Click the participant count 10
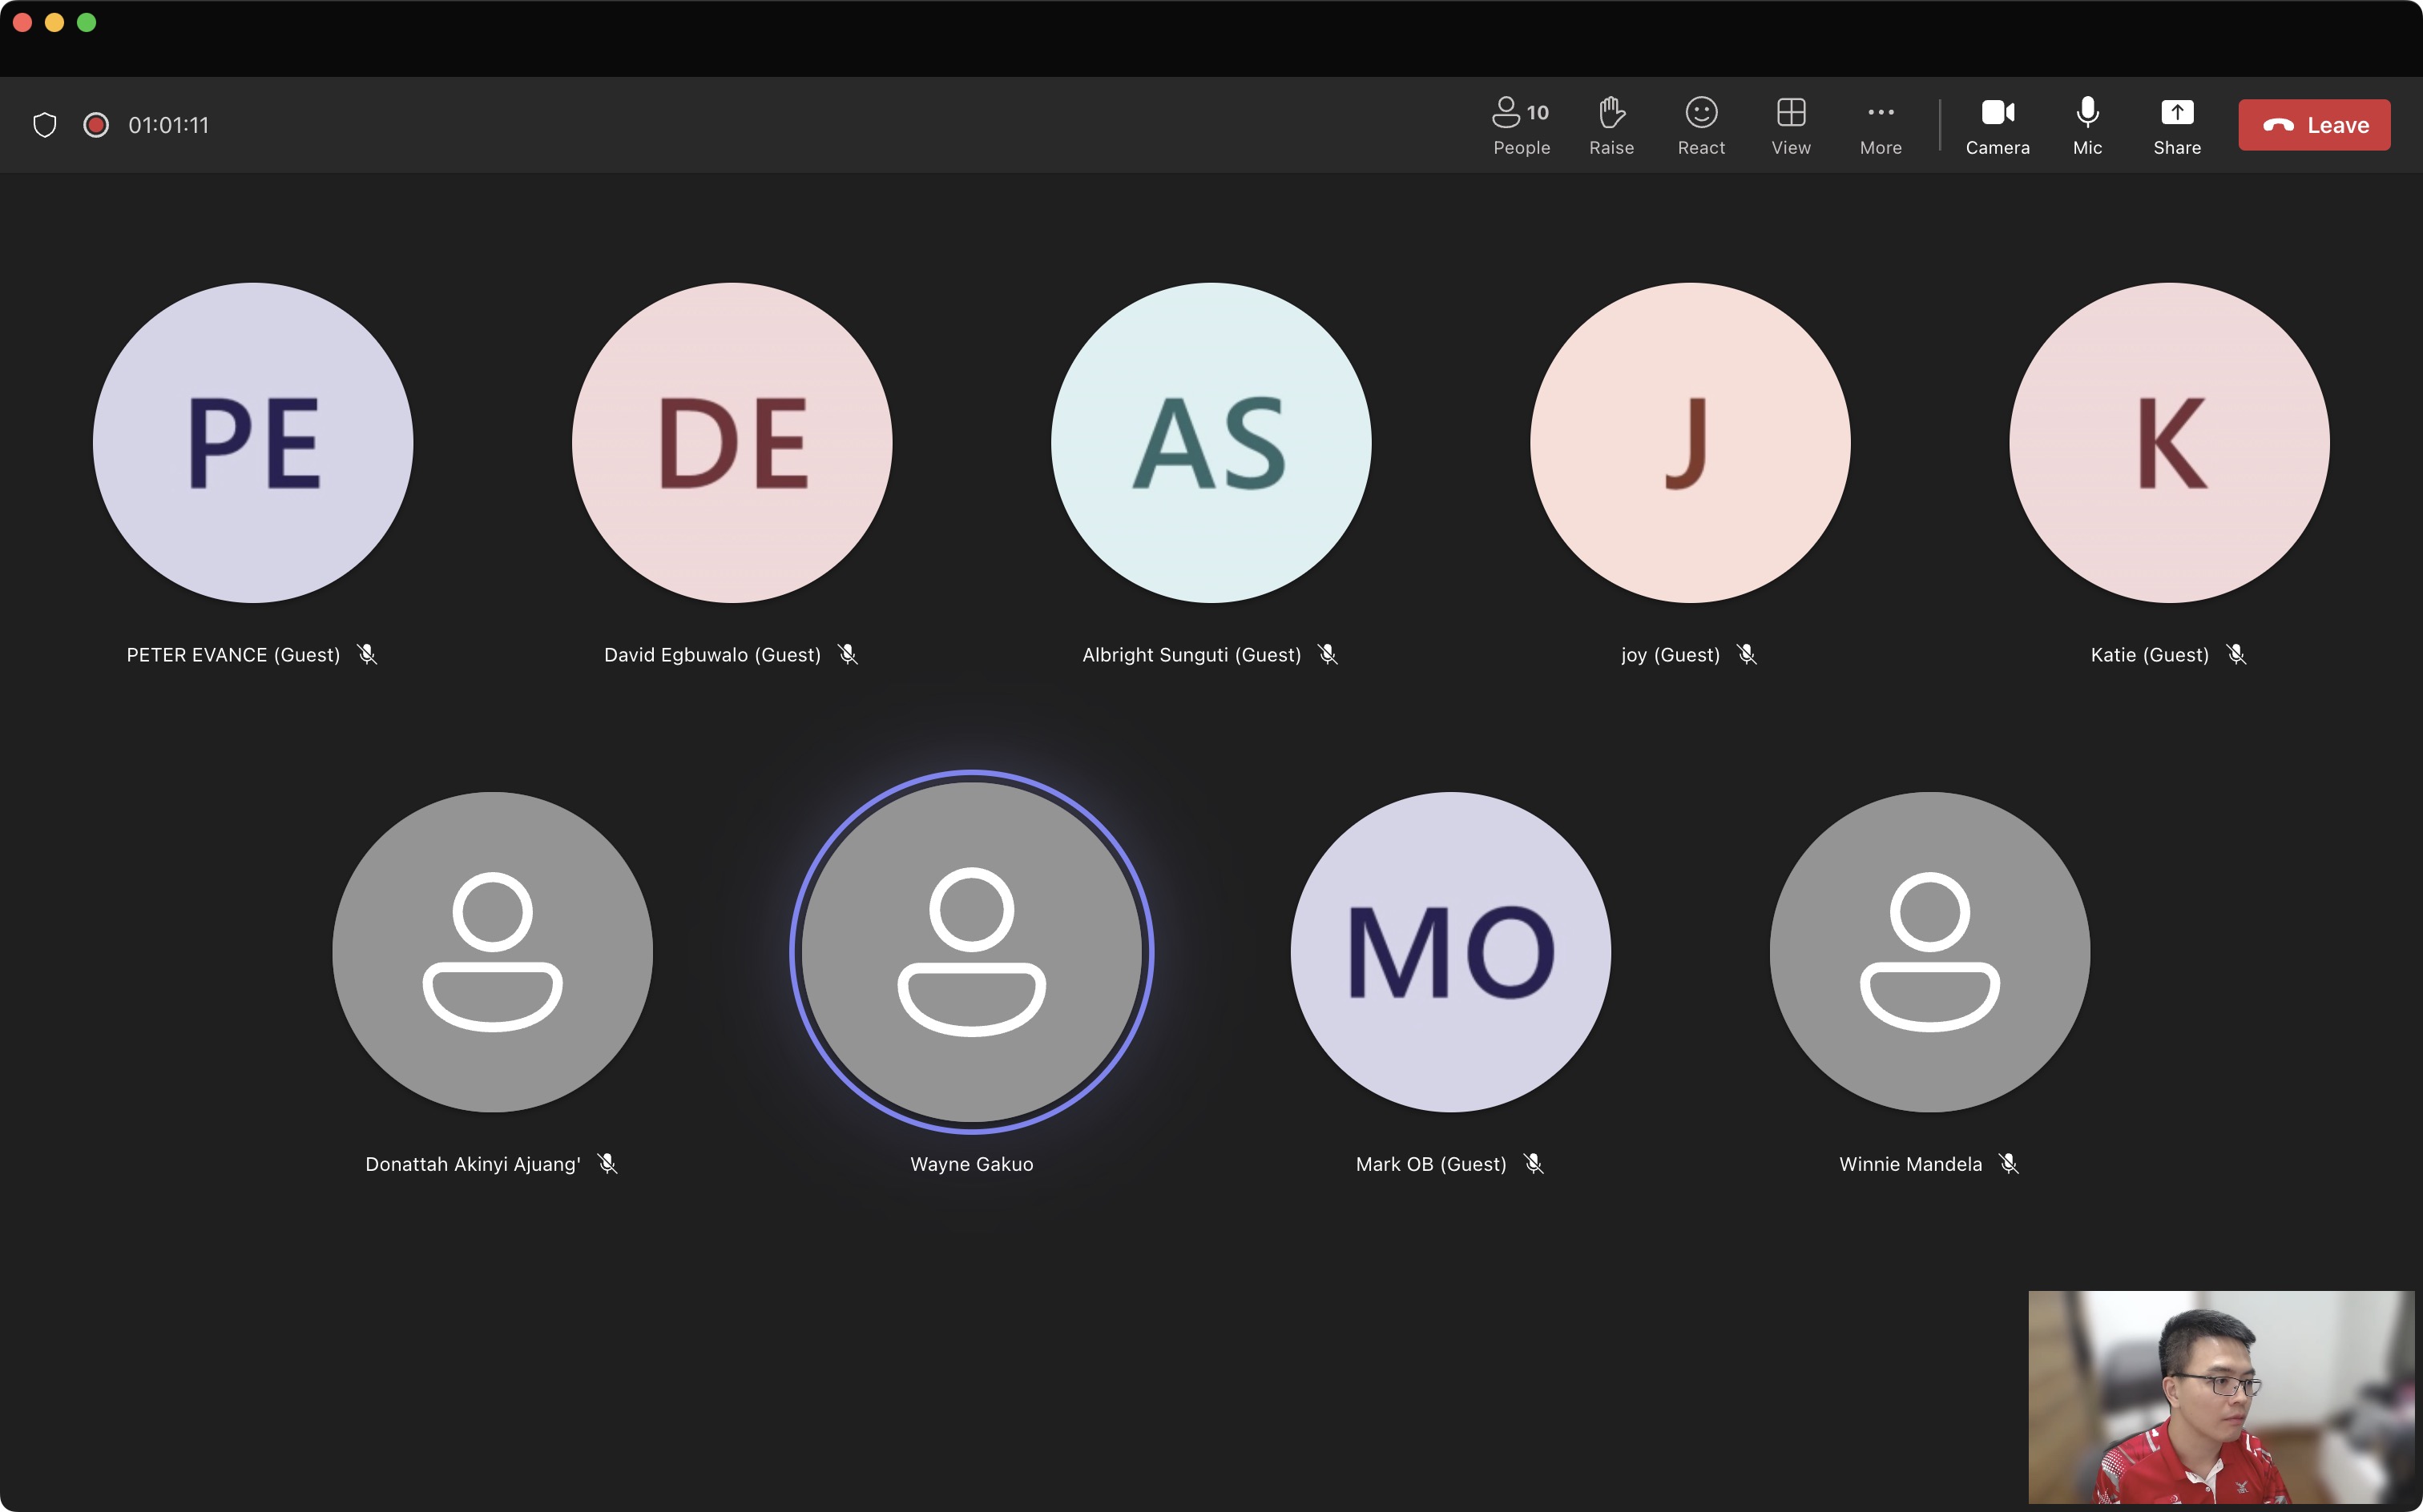Viewport: 2423px width, 1512px height. pos(1538,113)
